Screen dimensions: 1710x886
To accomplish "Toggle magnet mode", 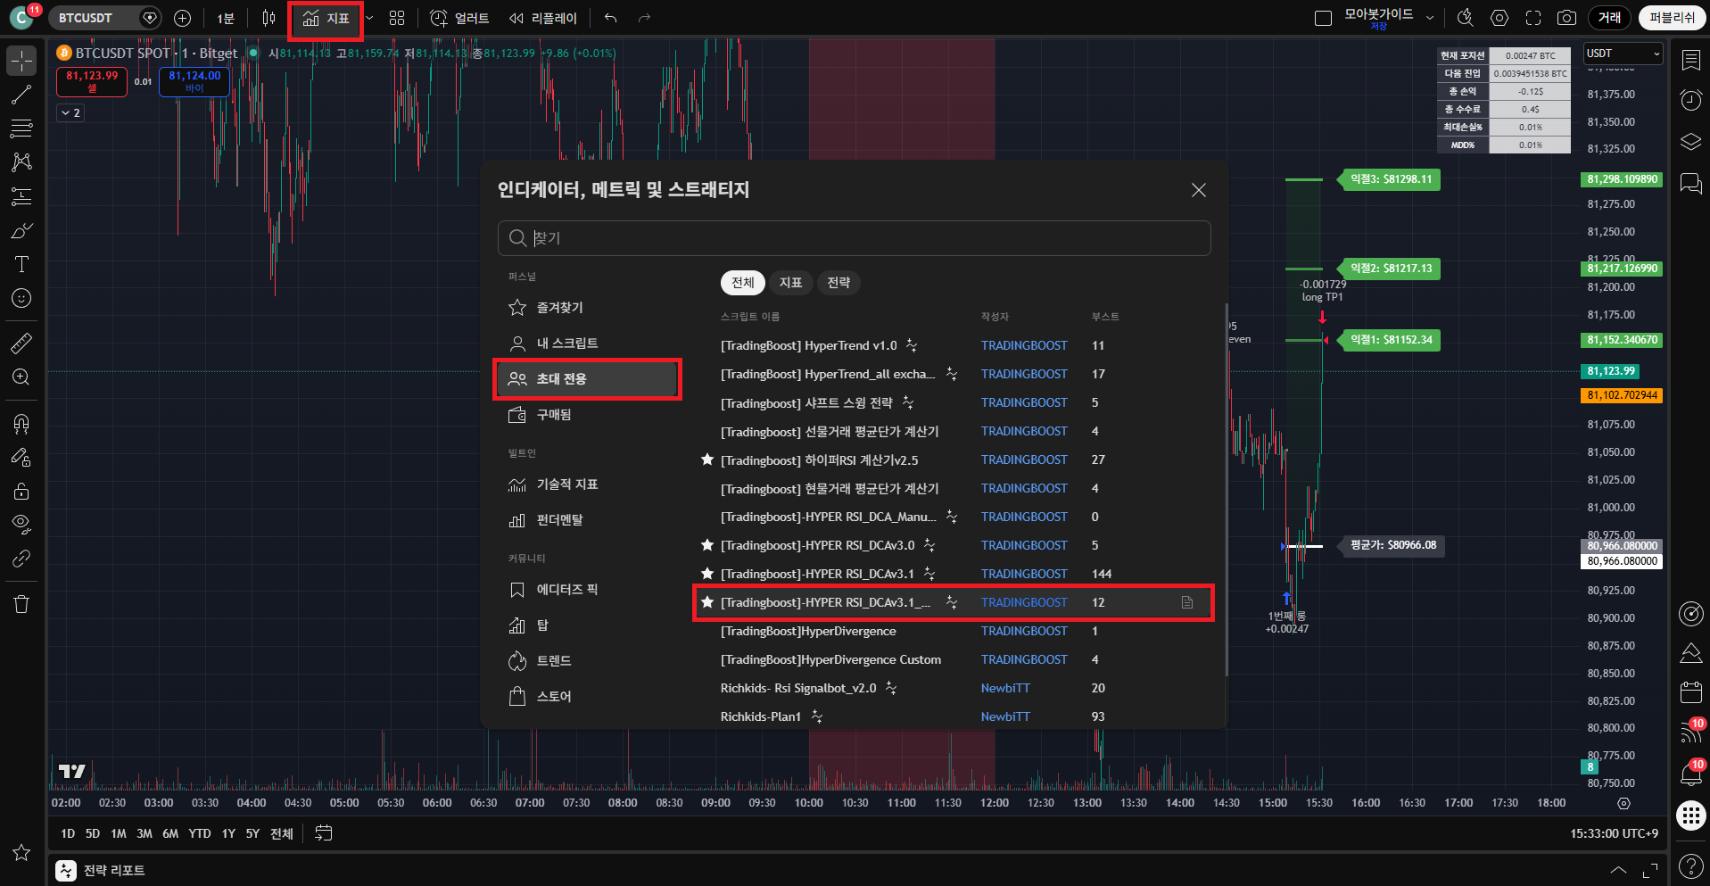I will [21, 423].
